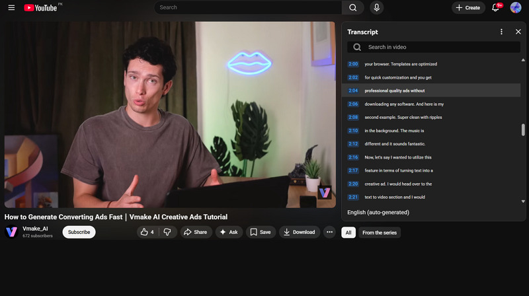Viewport: 529px width, 296px height.
Task: Click the Download button
Action: pyautogui.click(x=299, y=232)
